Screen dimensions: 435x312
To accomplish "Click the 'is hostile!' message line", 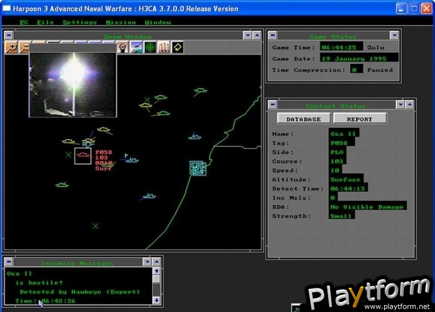I will (x=39, y=283).
